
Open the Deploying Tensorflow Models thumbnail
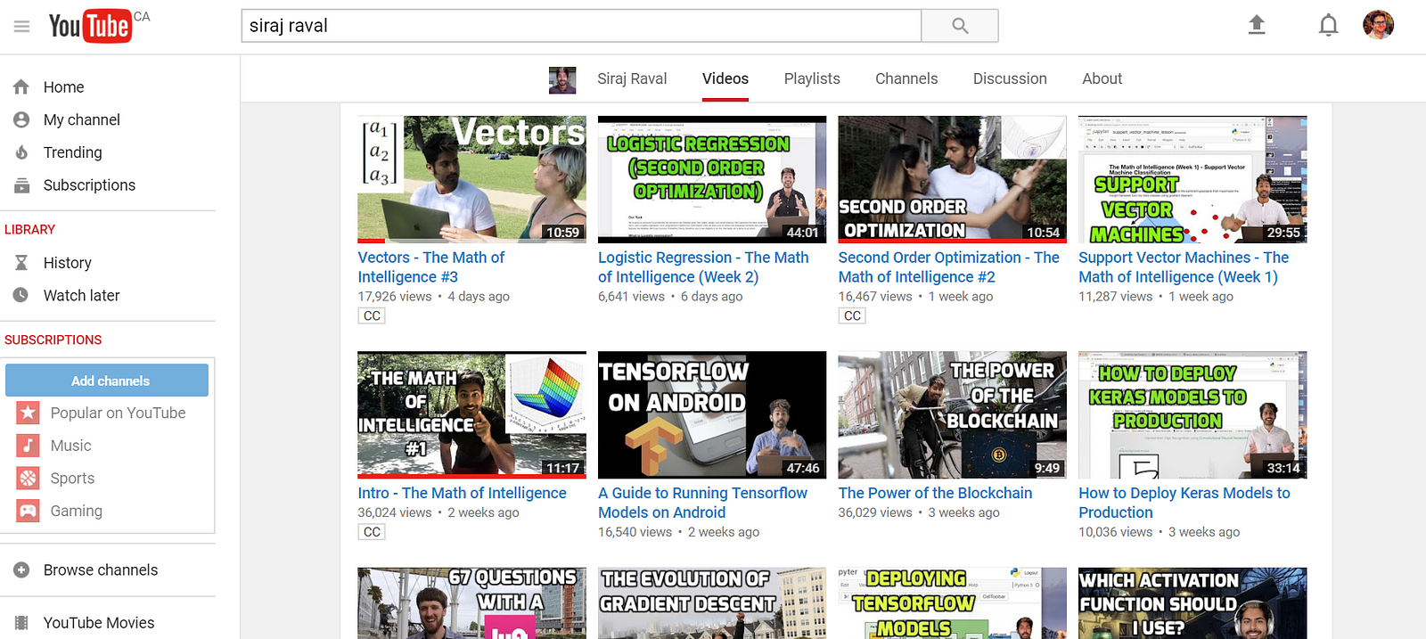(953, 603)
